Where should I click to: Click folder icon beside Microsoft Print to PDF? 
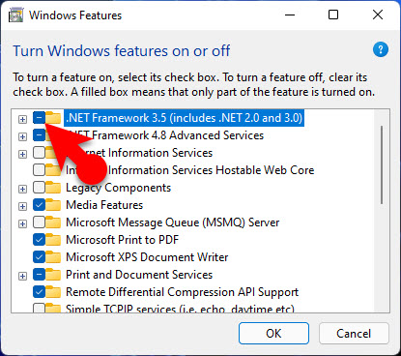tap(53, 240)
